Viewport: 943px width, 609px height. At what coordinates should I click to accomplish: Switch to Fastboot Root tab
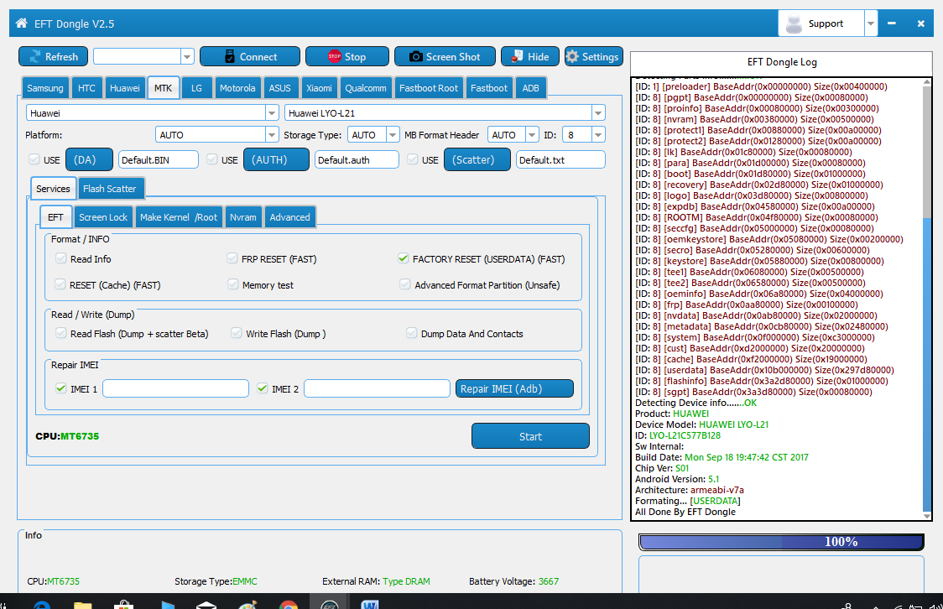(429, 88)
